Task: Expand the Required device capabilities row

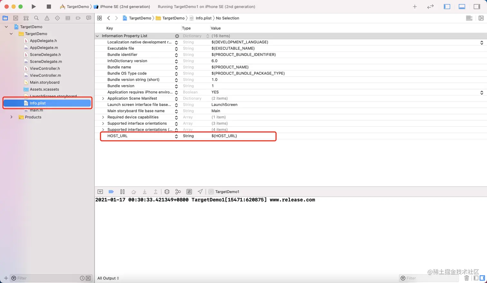Action: pos(103,117)
